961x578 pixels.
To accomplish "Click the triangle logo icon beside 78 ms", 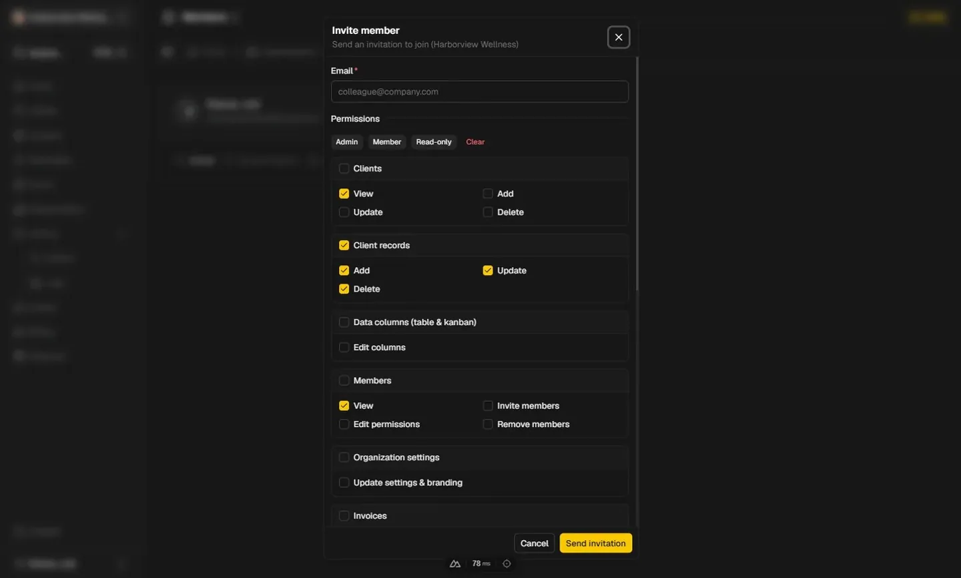I will 455,564.
